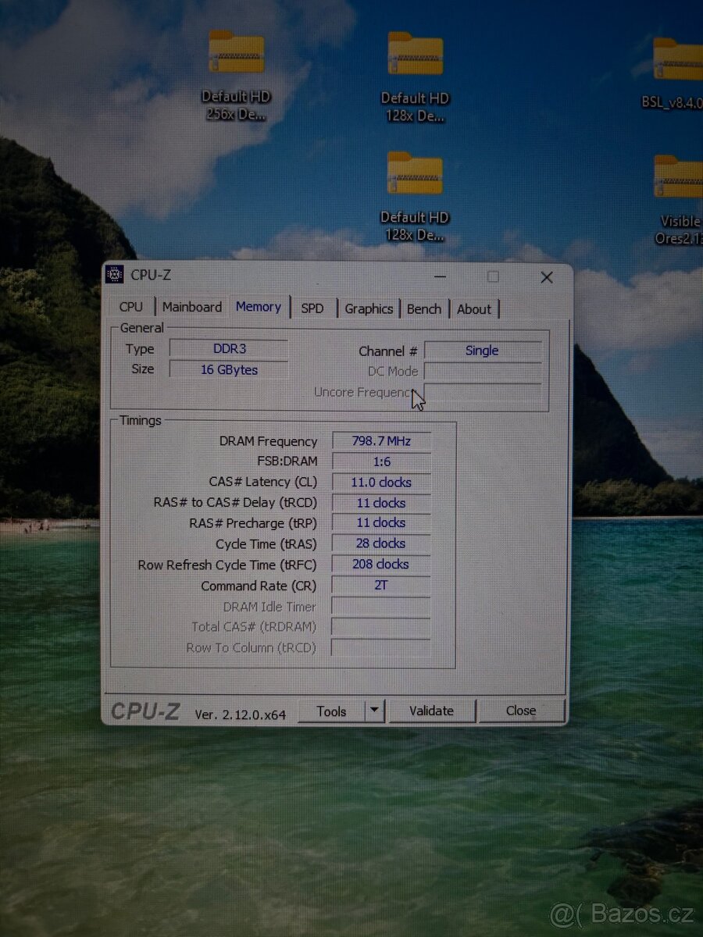The width and height of the screenshot is (703, 937).
Task: Switch to the Graphics tab
Action: click(369, 308)
